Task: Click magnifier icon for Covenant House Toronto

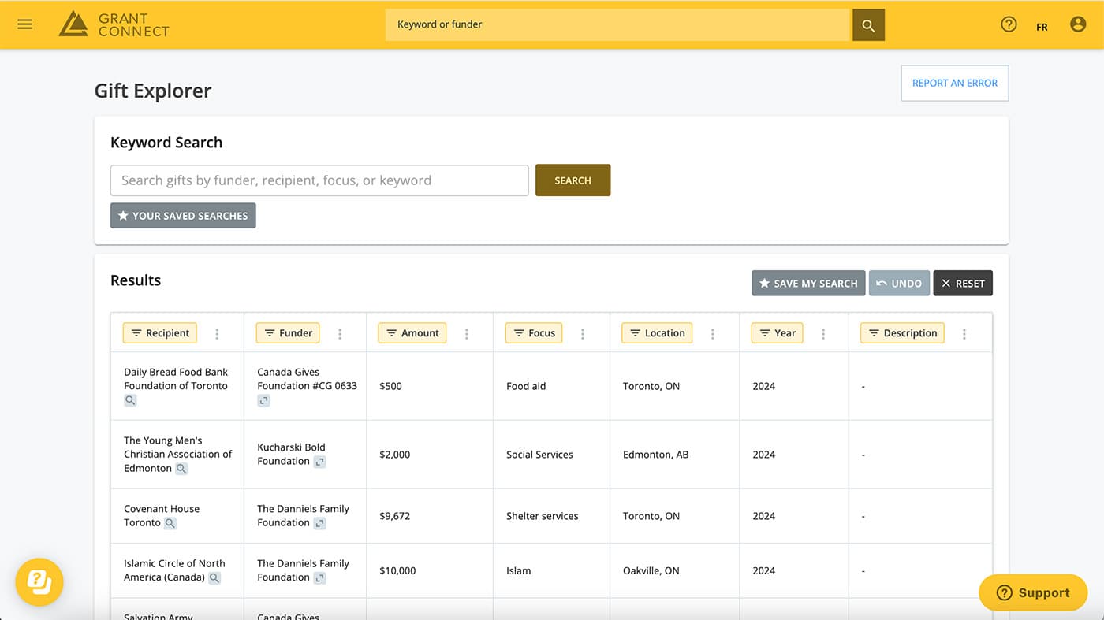Action: [x=170, y=523]
